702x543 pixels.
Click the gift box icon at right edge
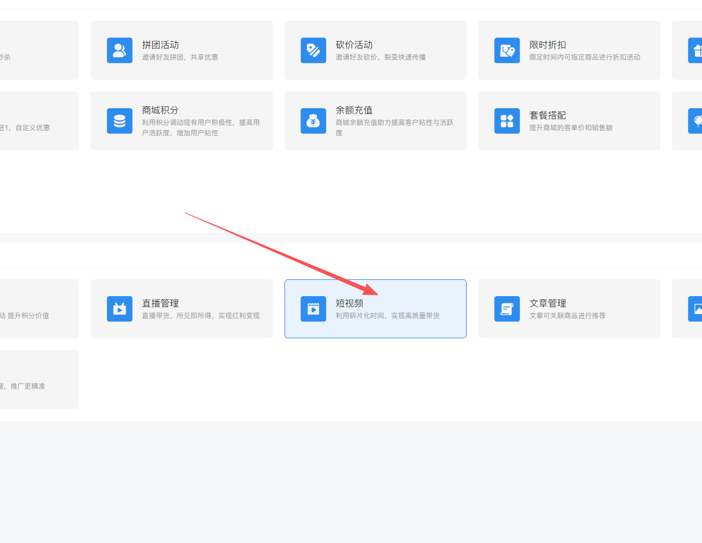coord(694,50)
